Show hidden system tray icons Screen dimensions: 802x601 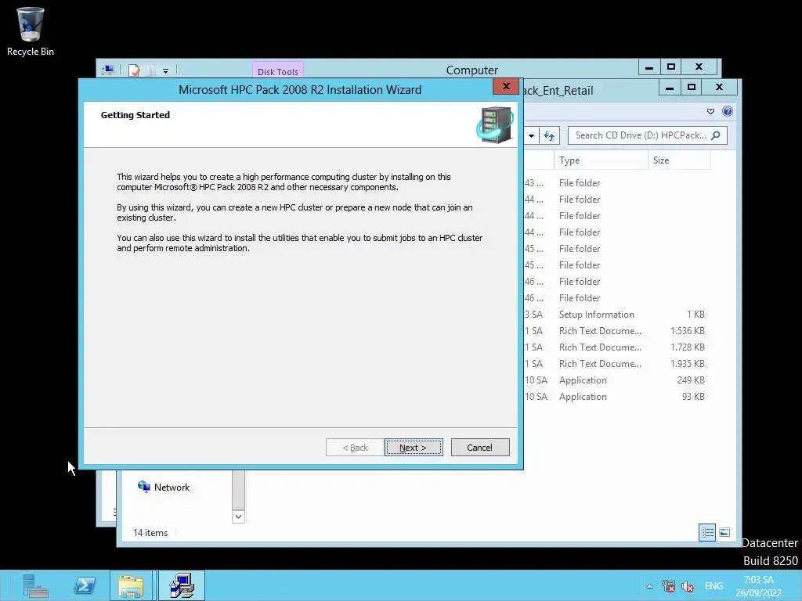649,586
